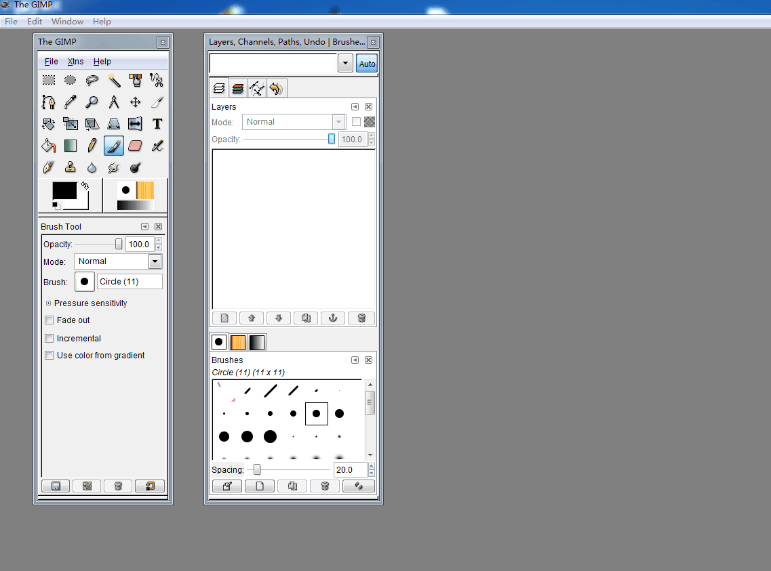Select the Fuzzy Select magic wand tool
This screenshot has height=571, width=771.
(x=114, y=81)
